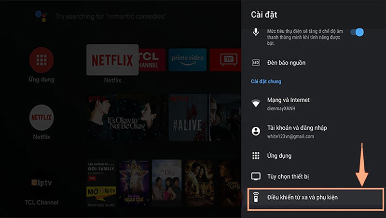
Task: Click the microphone icon in the settings panel
Action: coord(256,32)
